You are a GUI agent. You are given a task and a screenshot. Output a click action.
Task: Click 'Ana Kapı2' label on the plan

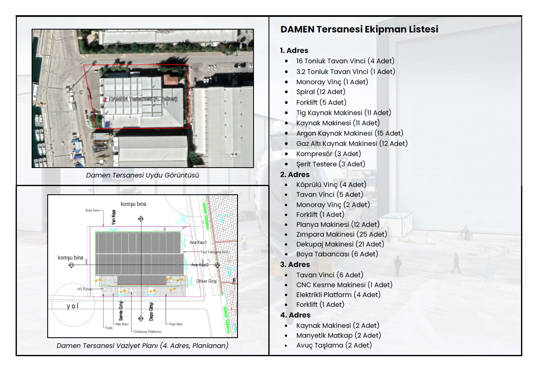pyautogui.click(x=200, y=265)
